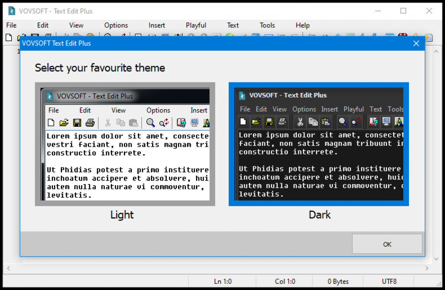Open the Options menu
This screenshot has height=290, width=445.
[116, 25]
